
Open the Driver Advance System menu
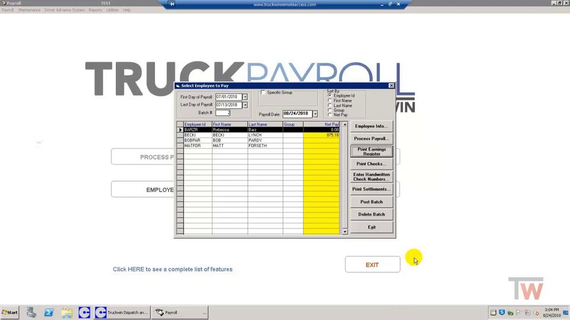coord(64,10)
